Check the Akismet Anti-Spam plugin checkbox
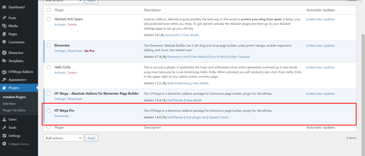The width and height of the screenshot is (365, 156). tap(49, 19)
